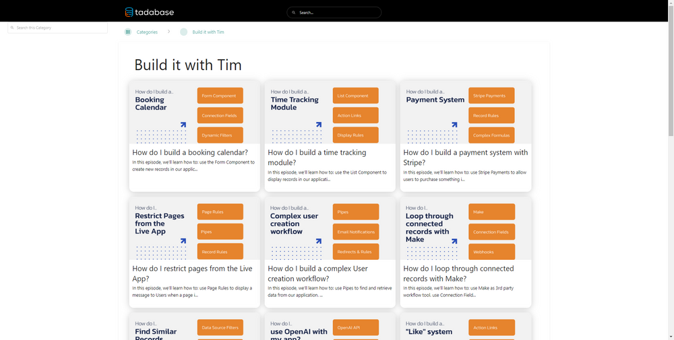Click time tracking description about List Component

(x=327, y=176)
